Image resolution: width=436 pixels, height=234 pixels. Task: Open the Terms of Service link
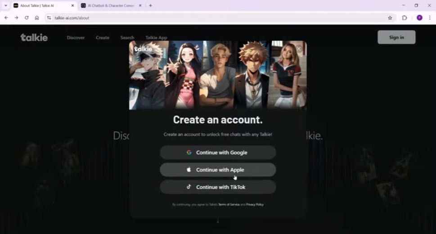coord(229,204)
